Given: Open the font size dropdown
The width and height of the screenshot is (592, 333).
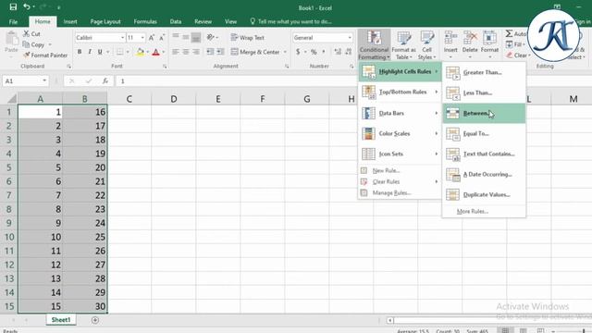Looking at the screenshot, I should [142, 37].
